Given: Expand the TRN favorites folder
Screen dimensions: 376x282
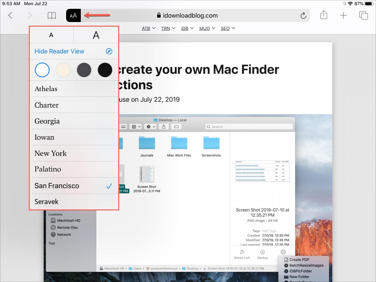Looking at the screenshot, I should click(x=168, y=28).
